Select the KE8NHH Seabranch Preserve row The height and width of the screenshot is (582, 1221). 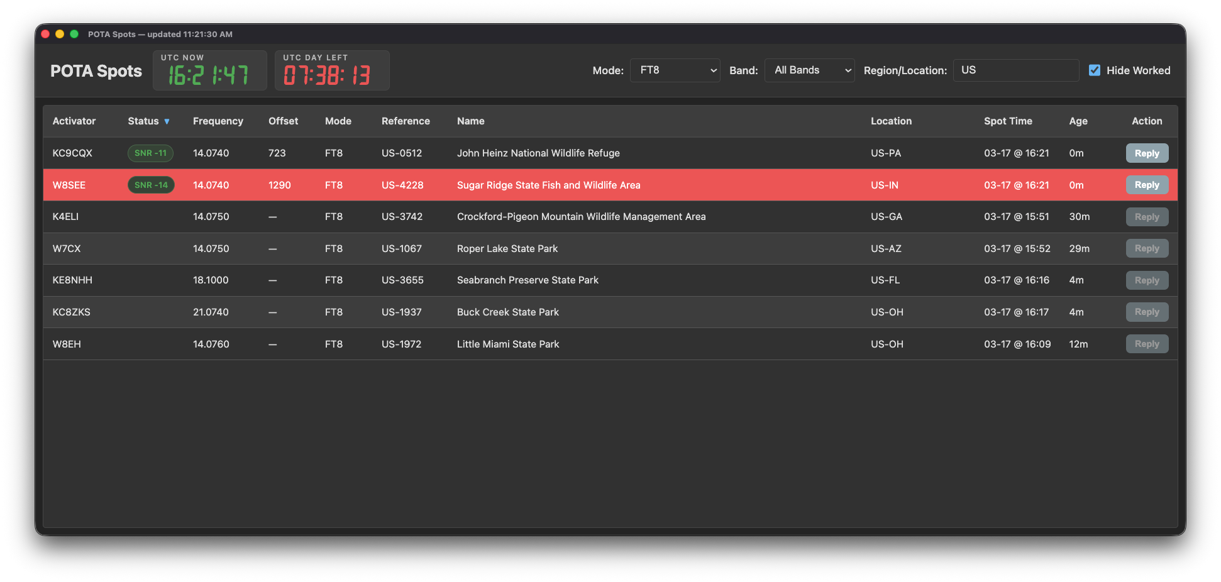[x=527, y=280]
